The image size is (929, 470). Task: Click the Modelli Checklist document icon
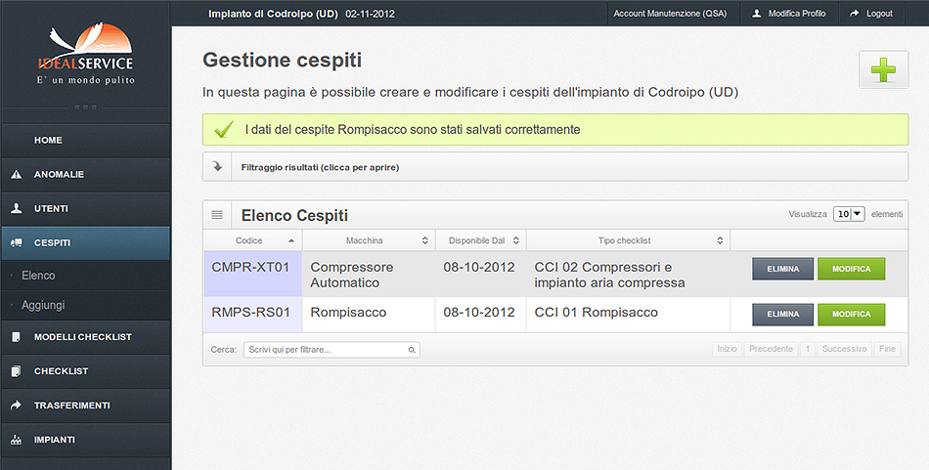point(17,337)
